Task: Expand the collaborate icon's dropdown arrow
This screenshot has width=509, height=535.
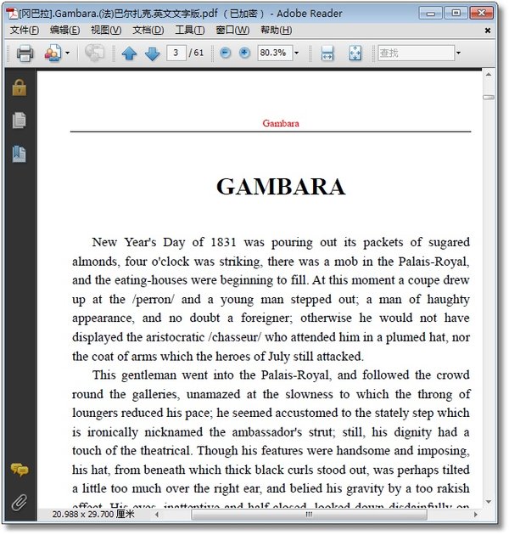Action: [67, 53]
